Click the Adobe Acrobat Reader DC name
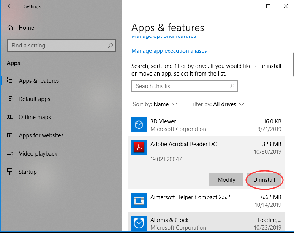The image size is (294, 233). 183,144
